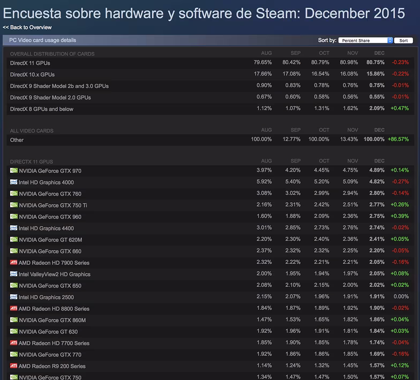
Task: Click the AMD Radeon HD 7700 Series entry
Action: click(x=54, y=343)
